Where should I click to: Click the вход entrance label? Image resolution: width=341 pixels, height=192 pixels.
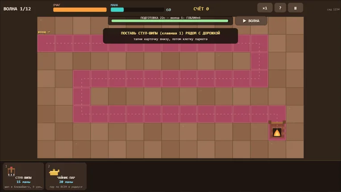pyautogui.click(x=44, y=32)
